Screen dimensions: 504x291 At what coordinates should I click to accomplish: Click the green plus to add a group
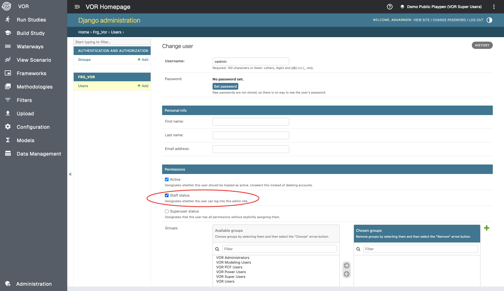(487, 228)
